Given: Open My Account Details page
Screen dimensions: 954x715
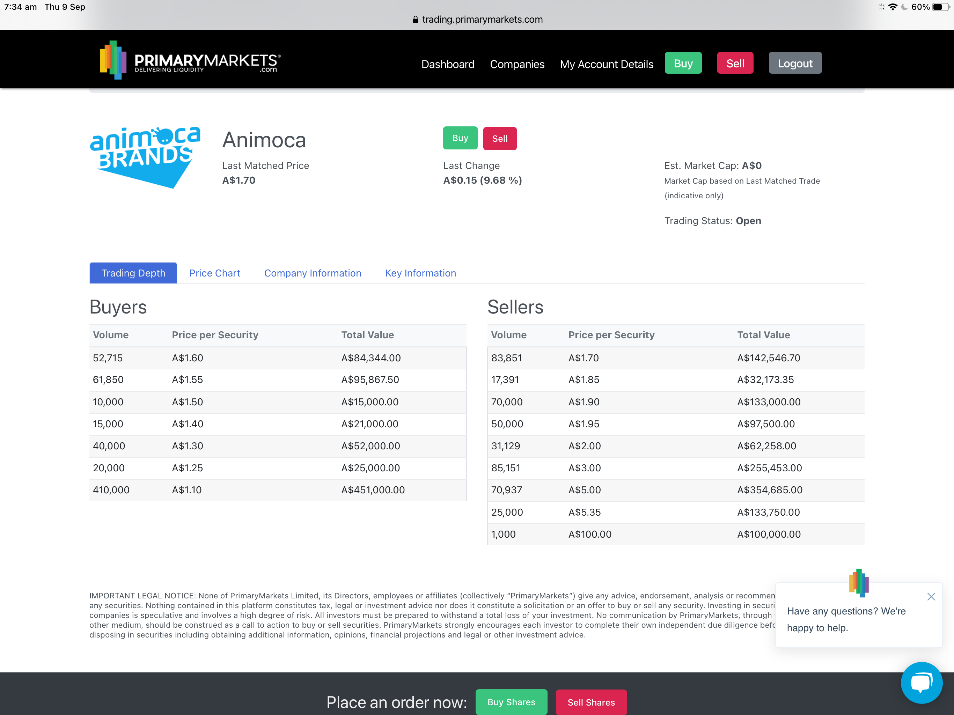Looking at the screenshot, I should click(x=607, y=64).
